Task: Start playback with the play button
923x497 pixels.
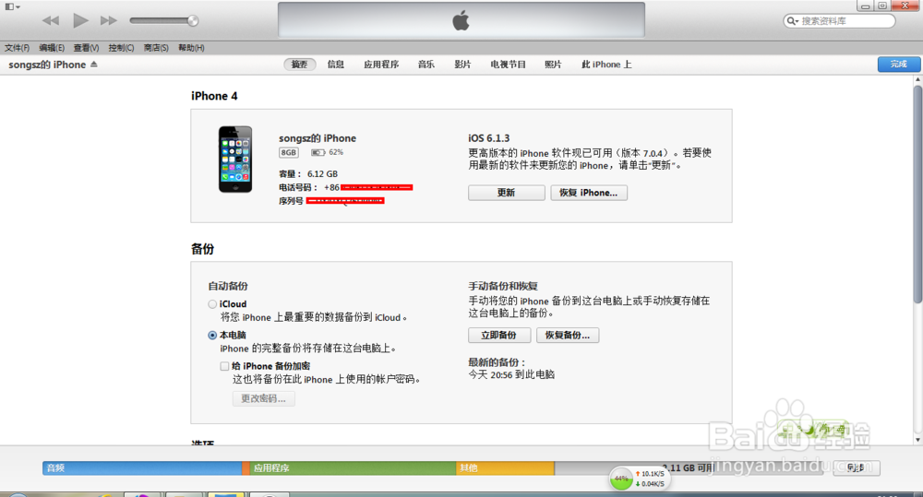Action: coord(80,20)
